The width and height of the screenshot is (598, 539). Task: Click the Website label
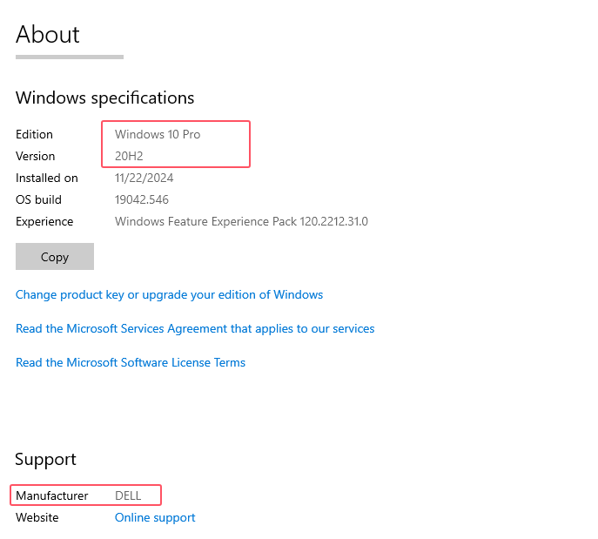37,517
